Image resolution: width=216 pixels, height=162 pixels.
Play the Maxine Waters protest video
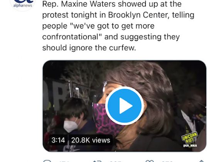(124, 106)
